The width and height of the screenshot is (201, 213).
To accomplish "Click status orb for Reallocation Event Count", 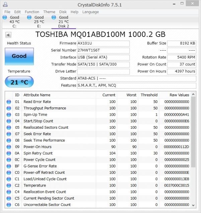I will [9, 192].
